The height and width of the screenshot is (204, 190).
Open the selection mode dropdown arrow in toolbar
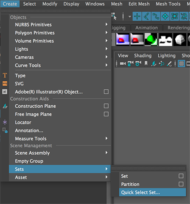click(130, 16)
